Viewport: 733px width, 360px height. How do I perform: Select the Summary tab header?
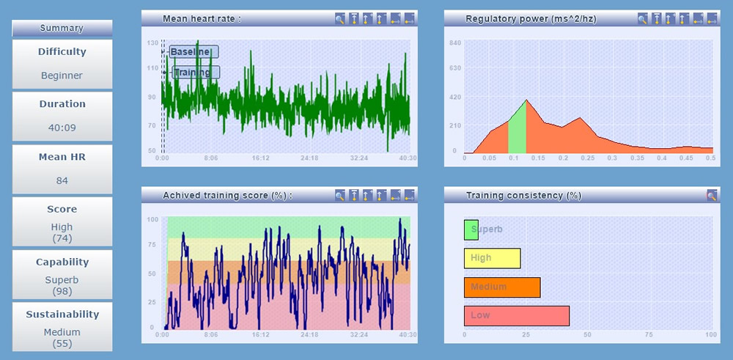pos(62,28)
